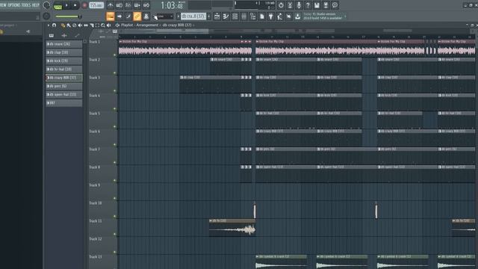Screen dimensions: 478x269
Task: Toggle the 3-2-1 countdown before recording
Action: (128, 5)
